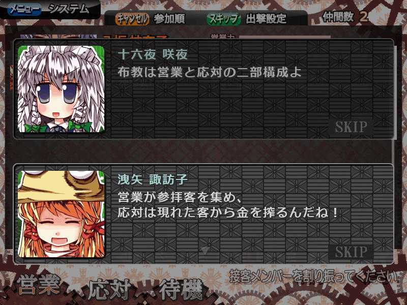Advance dialogue with the down triangle indicator
Image resolution: width=407 pixels, height=305 pixels.
click(205, 251)
